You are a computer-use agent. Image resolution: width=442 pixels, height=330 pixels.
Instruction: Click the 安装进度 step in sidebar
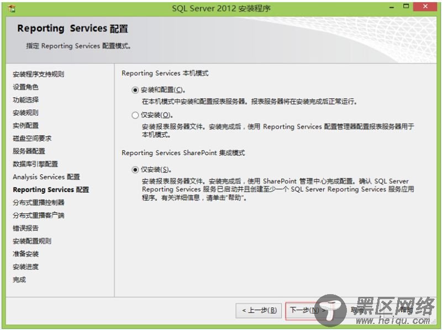click(x=25, y=267)
